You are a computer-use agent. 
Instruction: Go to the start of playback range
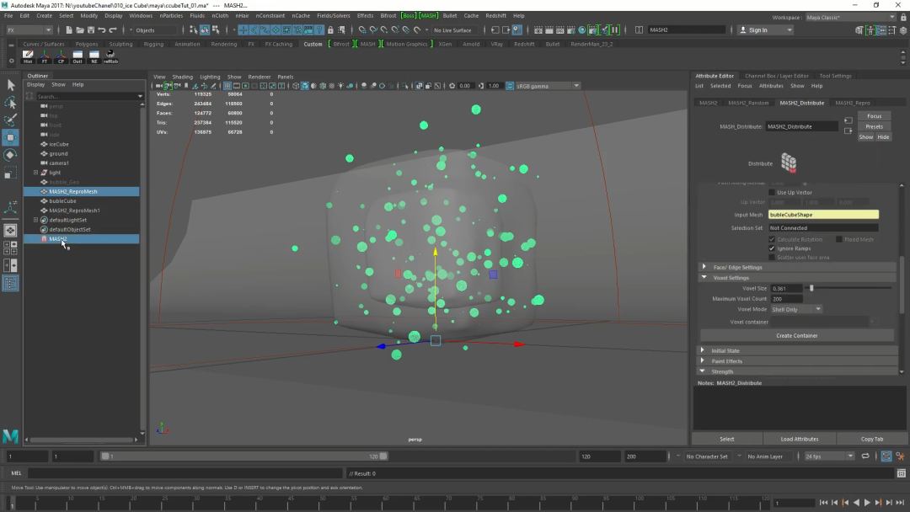pos(823,503)
